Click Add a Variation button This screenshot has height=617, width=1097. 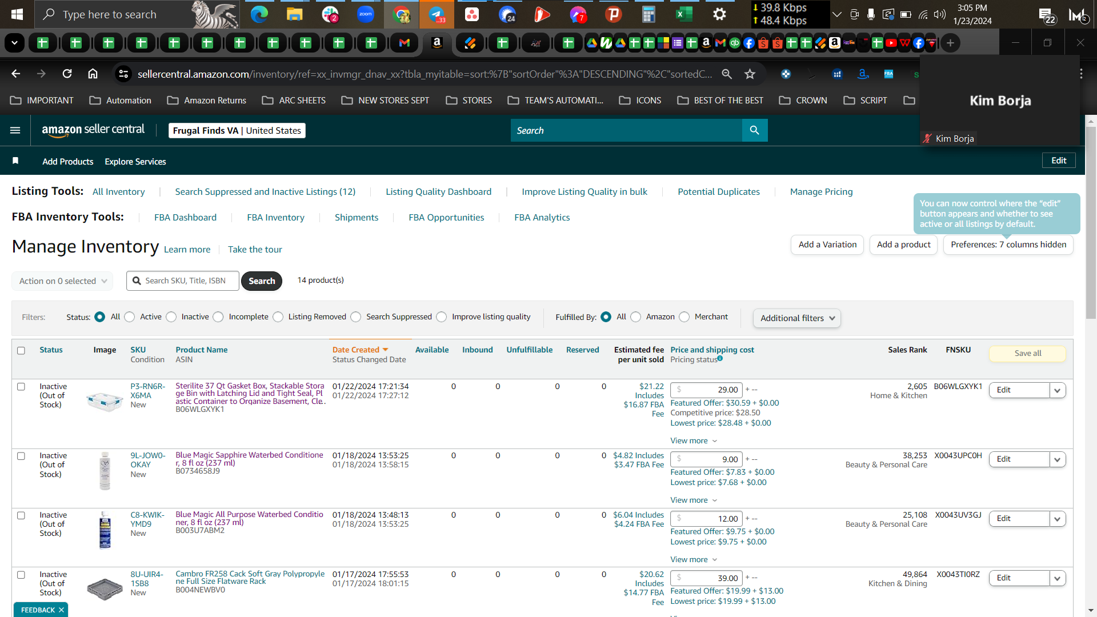pyautogui.click(x=827, y=245)
